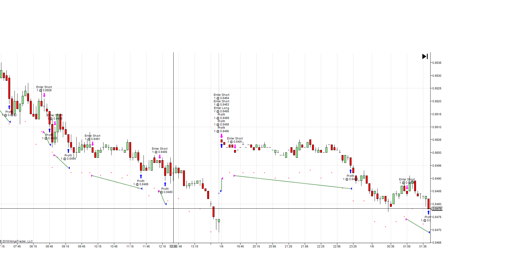This screenshot has width=516, height=280.
Task: Click the Enter Long 1 @ 0.8485 label
Action: pos(221,110)
